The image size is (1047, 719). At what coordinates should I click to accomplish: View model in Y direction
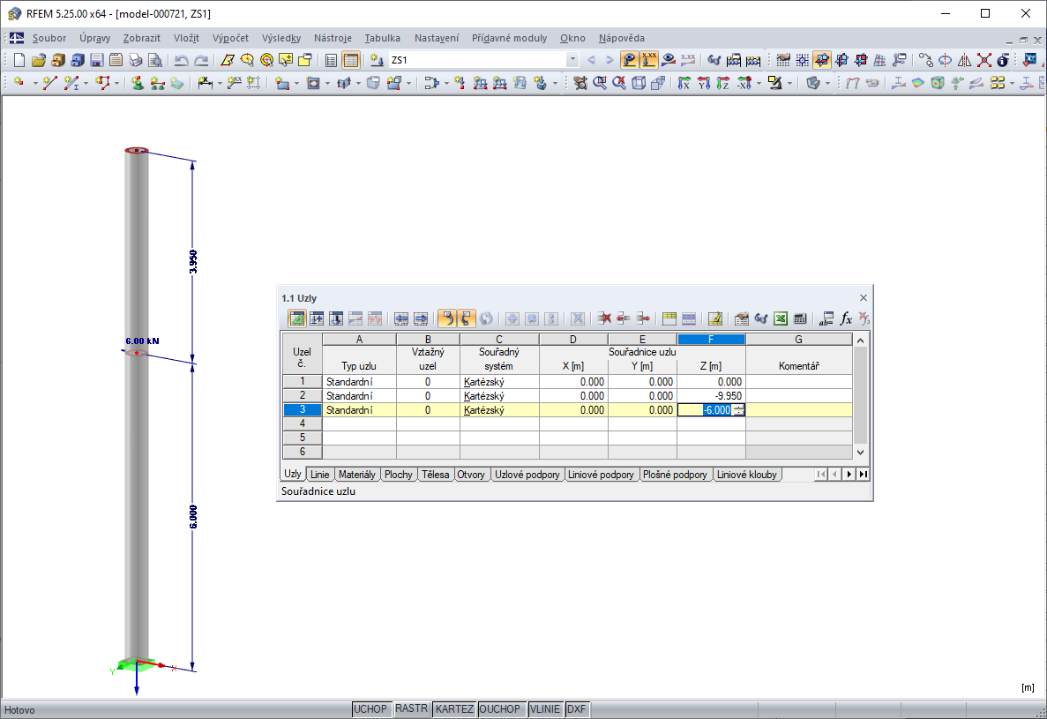pos(703,83)
